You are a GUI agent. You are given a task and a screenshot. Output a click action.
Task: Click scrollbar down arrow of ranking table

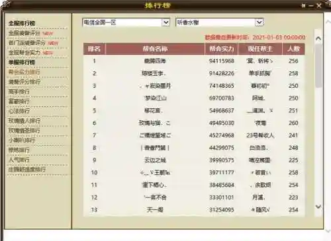318,207
